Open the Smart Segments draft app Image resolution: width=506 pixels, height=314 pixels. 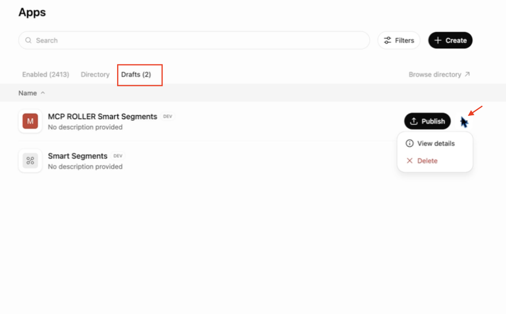[78, 156]
